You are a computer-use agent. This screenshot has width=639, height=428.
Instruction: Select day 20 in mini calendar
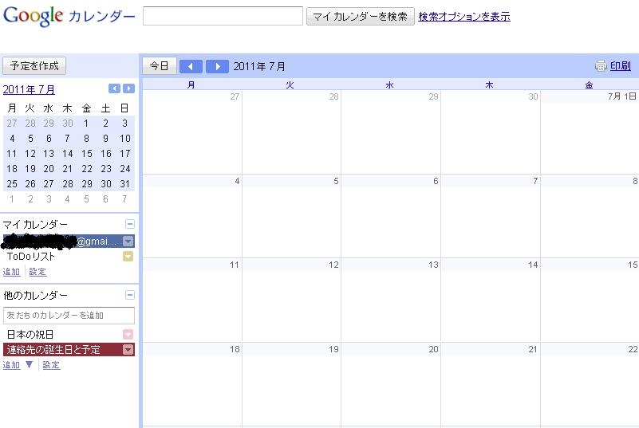[x=49, y=169]
